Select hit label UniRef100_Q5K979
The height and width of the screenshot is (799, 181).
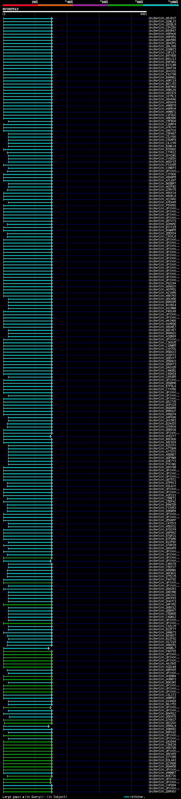coord(162,717)
